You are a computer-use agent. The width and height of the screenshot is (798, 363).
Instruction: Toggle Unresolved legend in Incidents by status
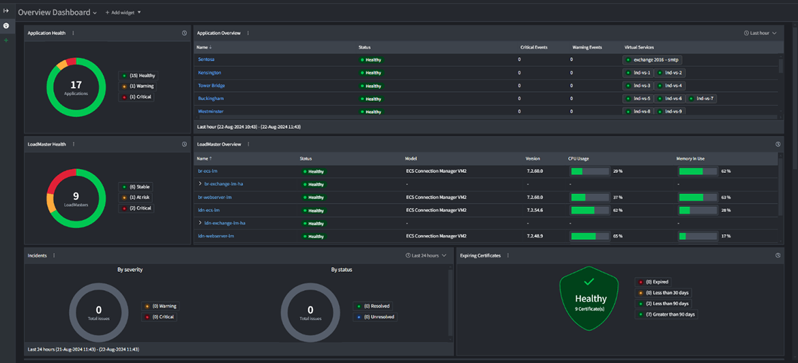point(375,317)
